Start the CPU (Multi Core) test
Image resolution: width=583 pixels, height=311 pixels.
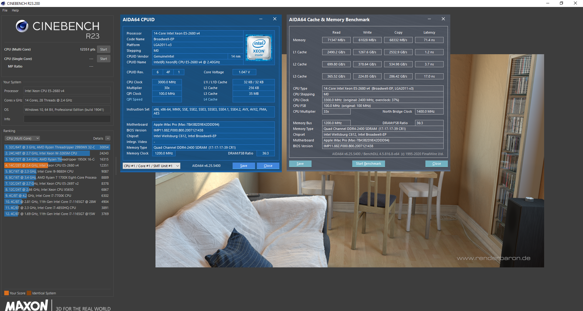coord(104,49)
